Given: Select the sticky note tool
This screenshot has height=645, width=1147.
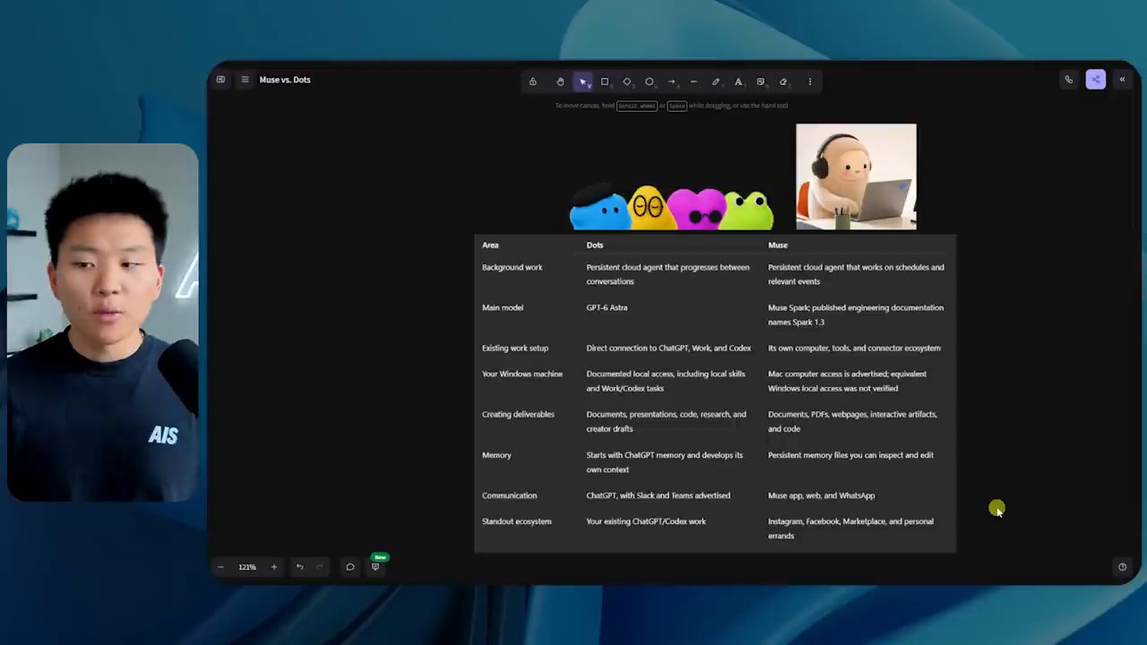Looking at the screenshot, I should [x=761, y=82].
